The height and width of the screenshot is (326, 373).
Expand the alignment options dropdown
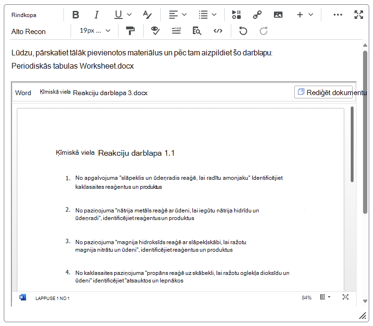(x=184, y=15)
